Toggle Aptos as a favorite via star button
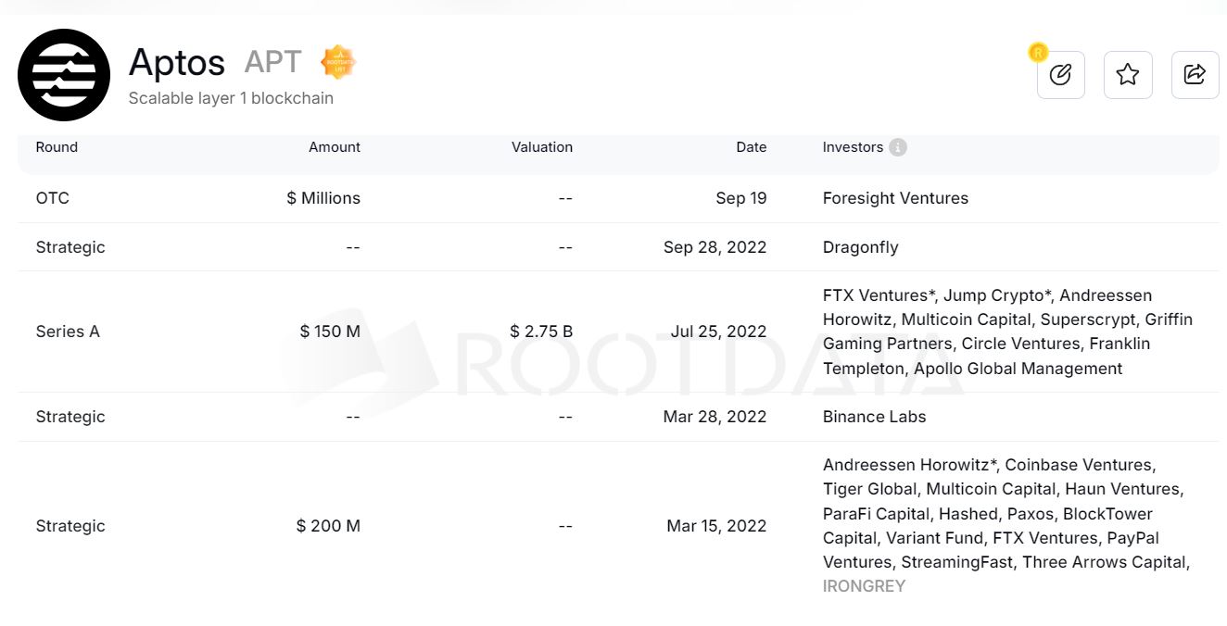Screen dimensions: 1227x626 pyautogui.click(x=1127, y=75)
